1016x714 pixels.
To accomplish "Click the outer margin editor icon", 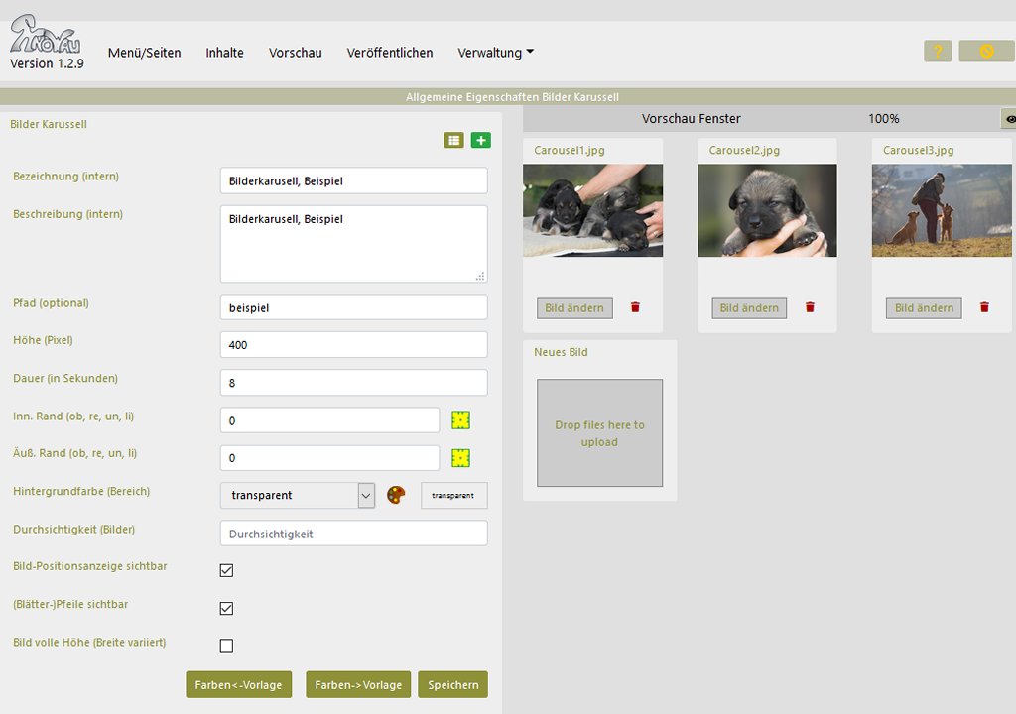I will [x=460, y=458].
